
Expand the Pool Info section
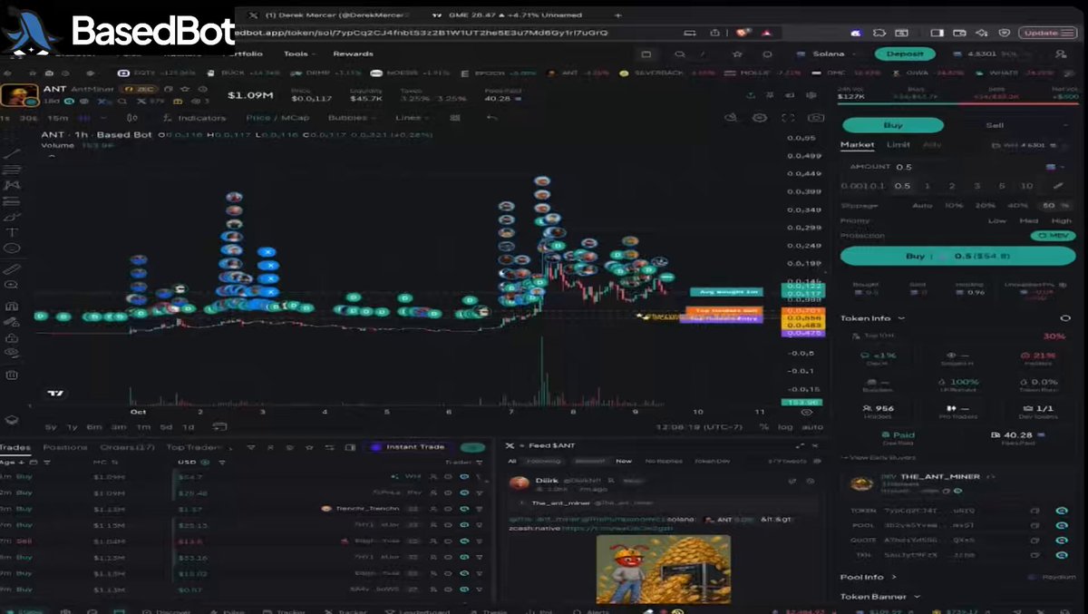coord(869,577)
